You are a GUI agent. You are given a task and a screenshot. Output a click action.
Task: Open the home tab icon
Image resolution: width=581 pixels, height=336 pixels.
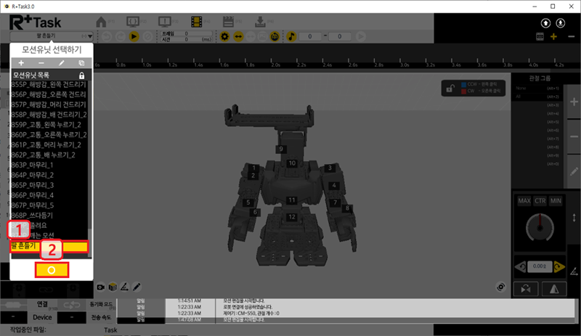click(x=102, y=22)
